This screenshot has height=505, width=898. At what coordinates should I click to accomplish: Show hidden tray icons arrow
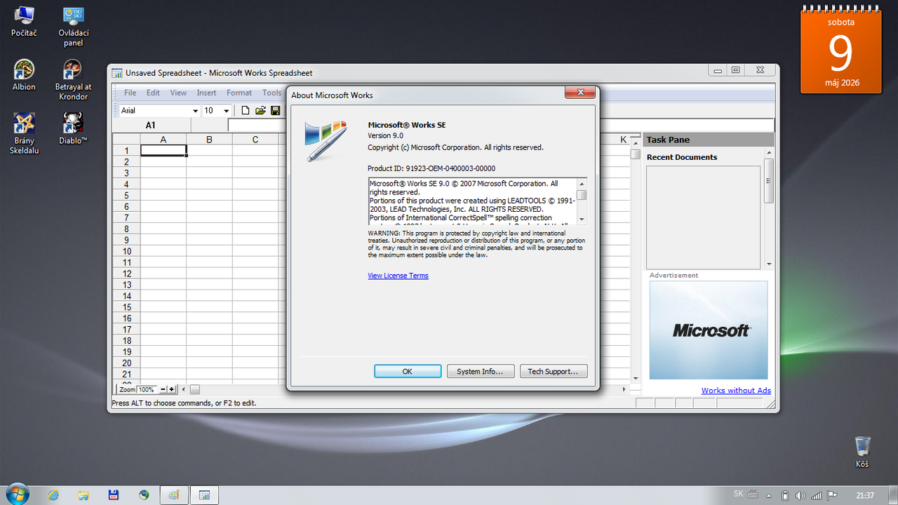click(x=768, y=495)
